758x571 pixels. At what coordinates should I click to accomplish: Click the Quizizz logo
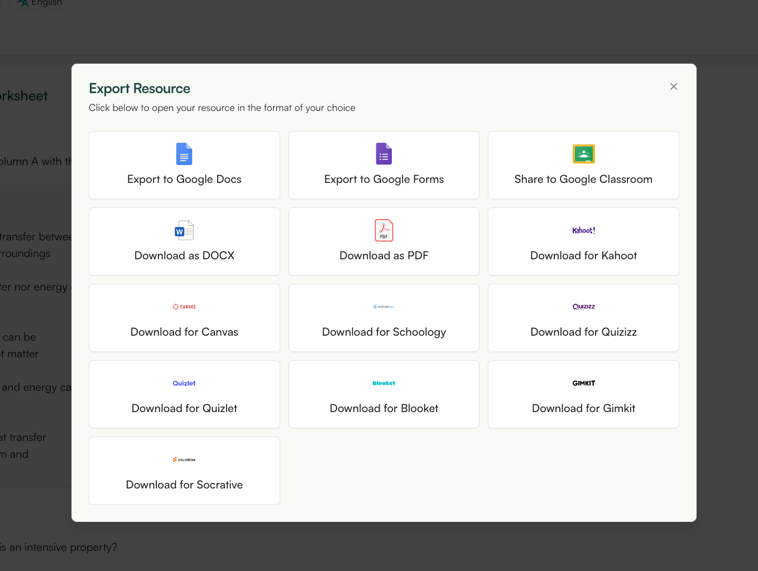[583, 307]
